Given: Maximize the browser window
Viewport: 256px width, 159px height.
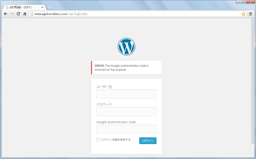Looking at the screenshot, I should [x=244, y=2].
